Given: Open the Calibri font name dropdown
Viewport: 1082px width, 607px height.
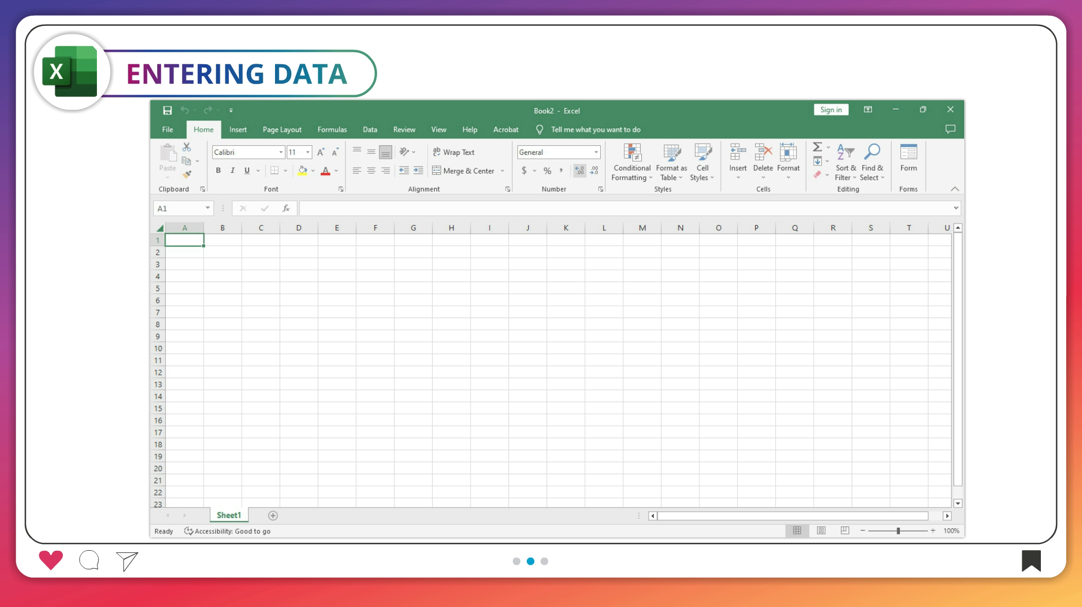Looking at the screenshot, I should 281,152.
